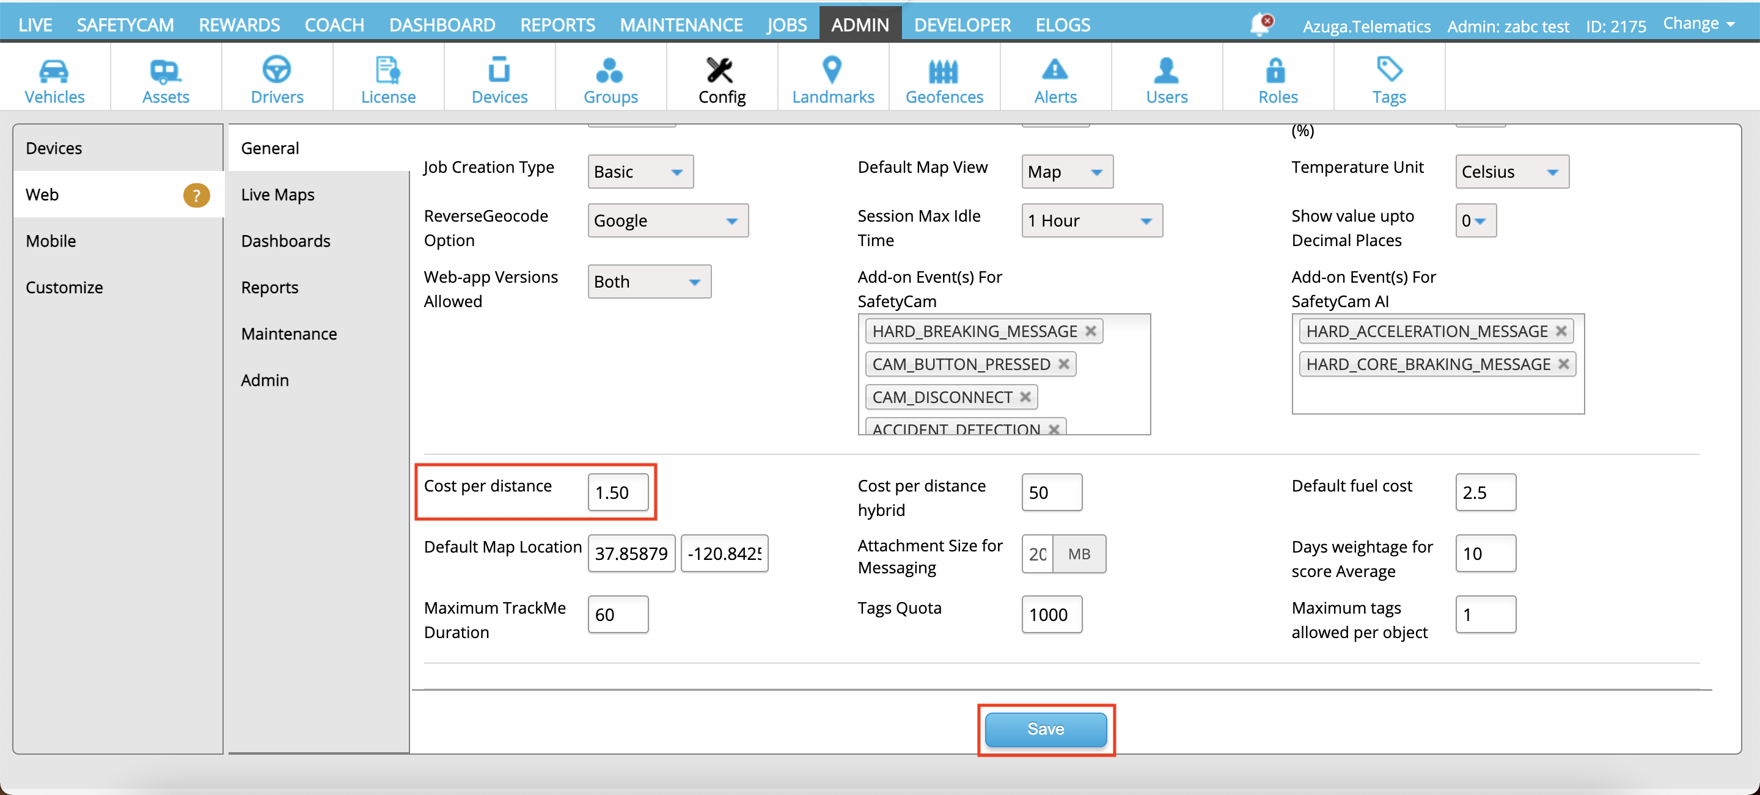Open the Alerts warning triangle icon

coord(1054,70)
